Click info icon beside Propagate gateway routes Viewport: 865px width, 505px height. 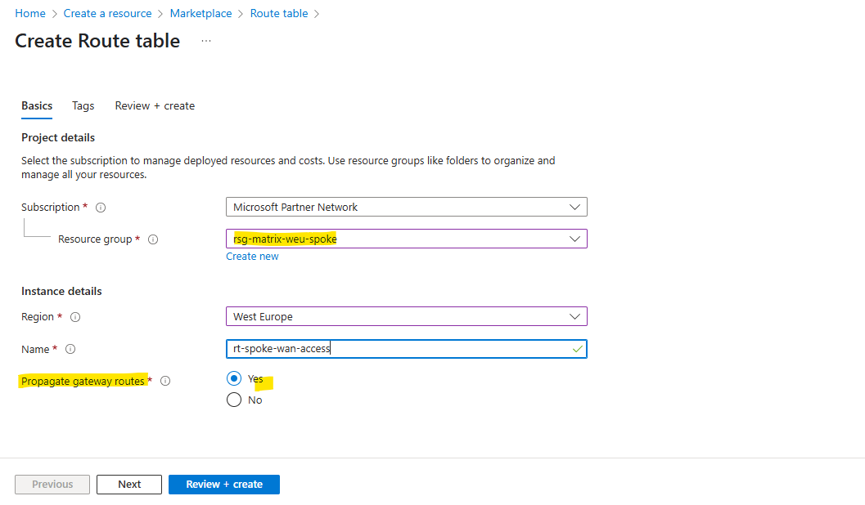click(165, 381)
